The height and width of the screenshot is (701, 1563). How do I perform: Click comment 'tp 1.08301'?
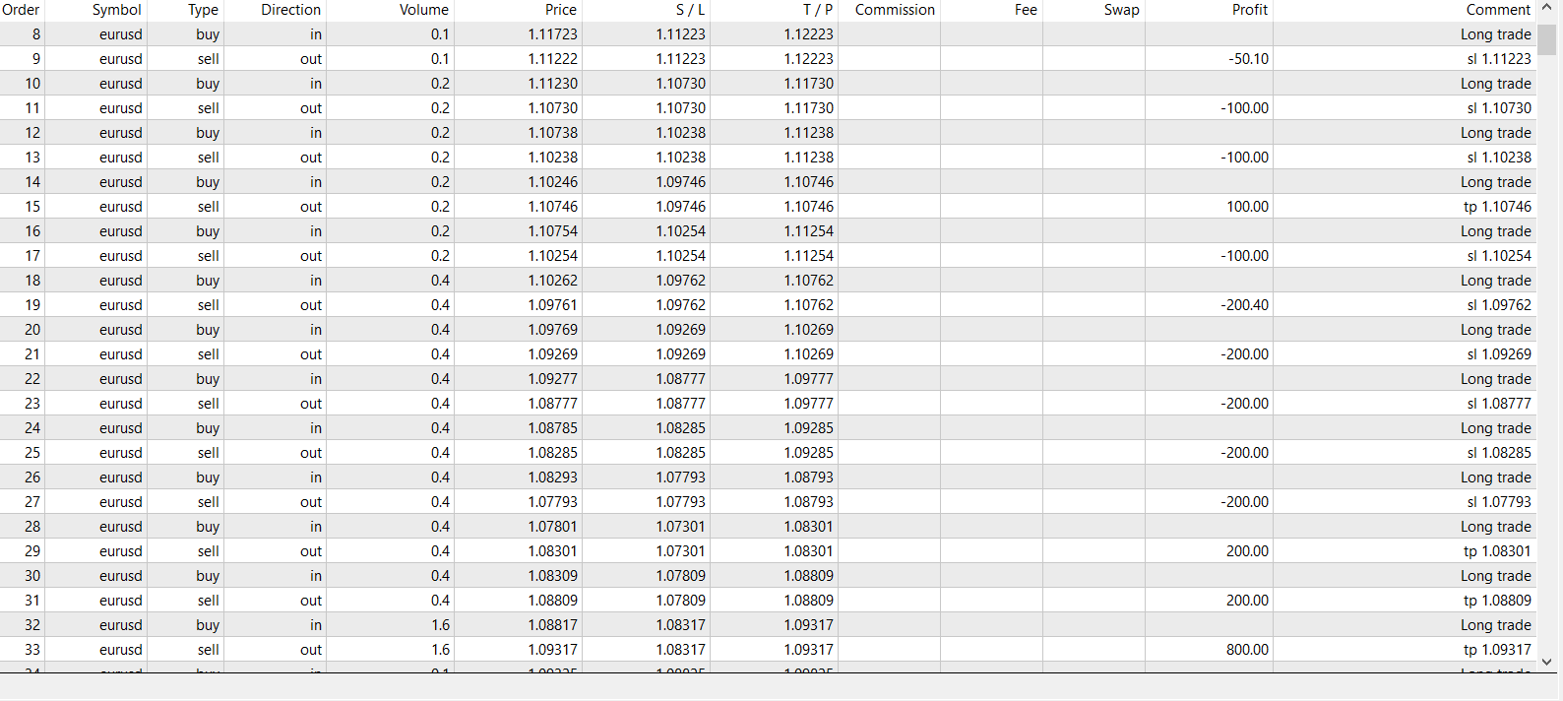click(x=1497, y=551)
